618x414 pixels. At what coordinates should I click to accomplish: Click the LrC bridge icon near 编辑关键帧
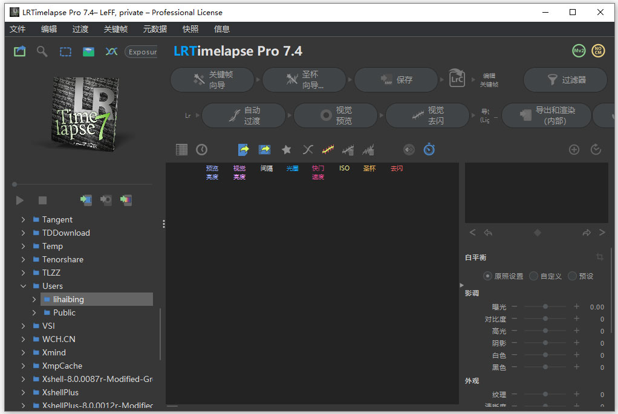point(457,79)
